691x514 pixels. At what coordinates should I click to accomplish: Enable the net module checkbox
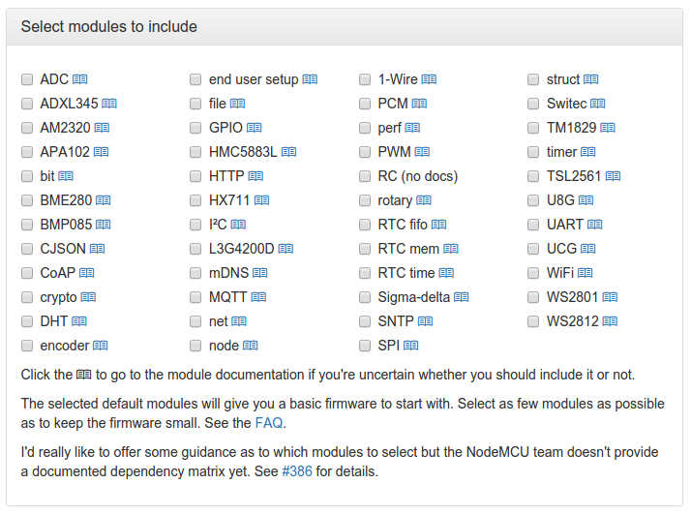click(x=195, y=321)
